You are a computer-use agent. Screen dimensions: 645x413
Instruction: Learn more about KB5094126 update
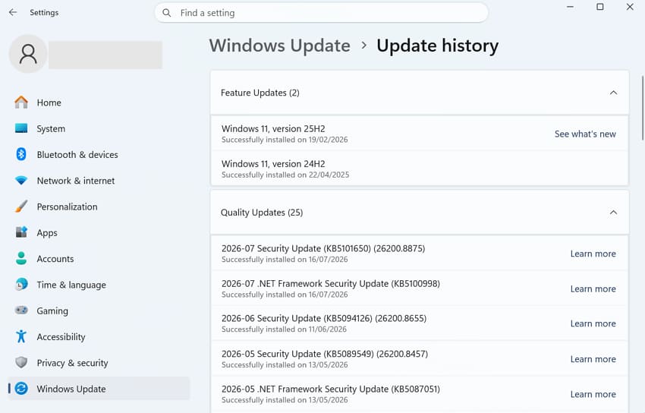(593, 323)
